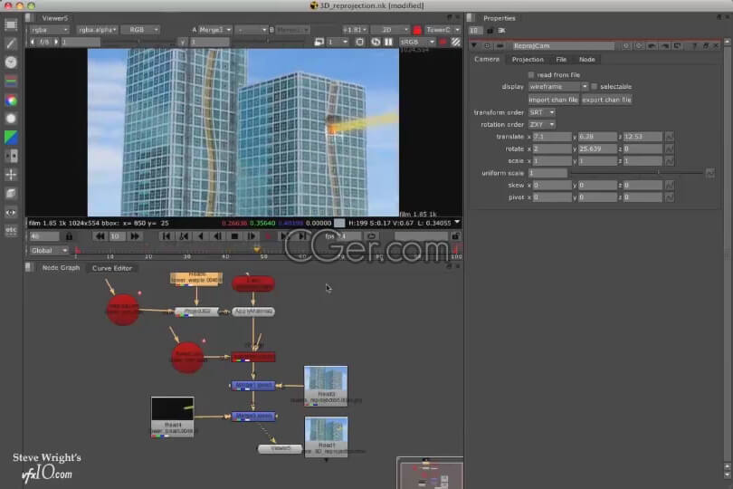Collapse the ReprojCam properties panel triangle

coord(474,46)
